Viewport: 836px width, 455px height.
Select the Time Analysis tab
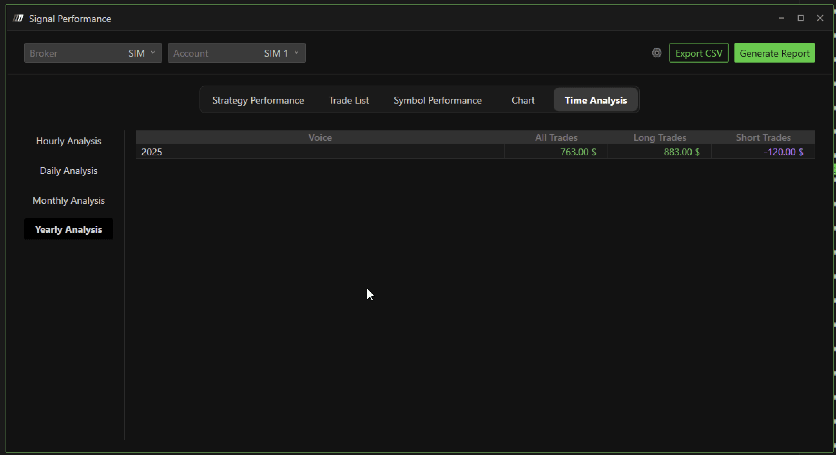(x=595, y=100)
